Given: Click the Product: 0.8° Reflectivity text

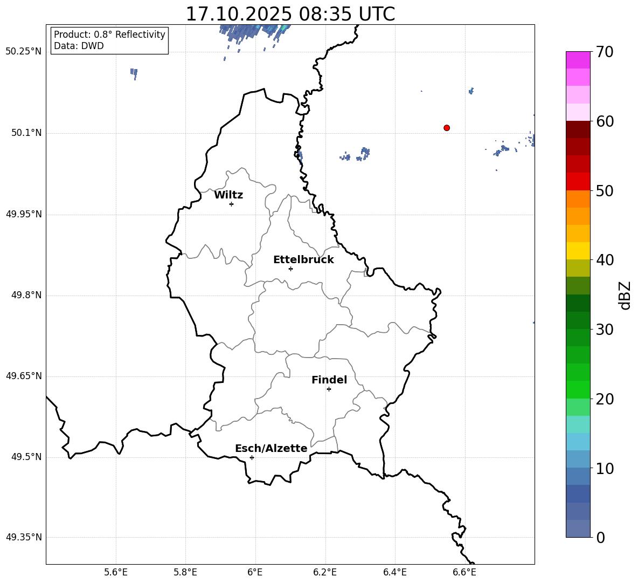Looking at the screenshot, I should [x=109, y=34].
